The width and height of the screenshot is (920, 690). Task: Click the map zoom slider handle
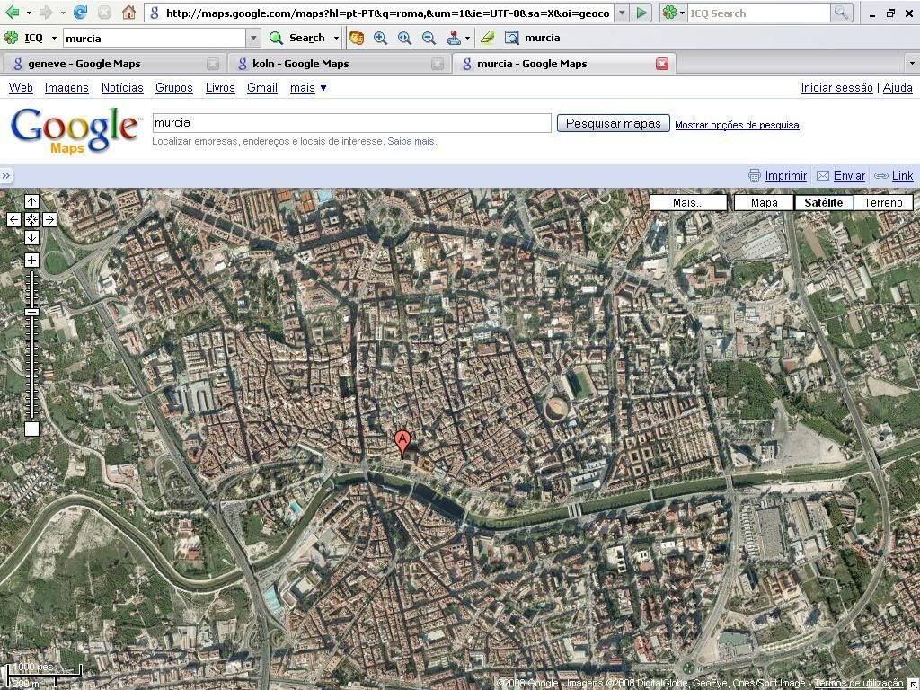click(x=31, y=312)
